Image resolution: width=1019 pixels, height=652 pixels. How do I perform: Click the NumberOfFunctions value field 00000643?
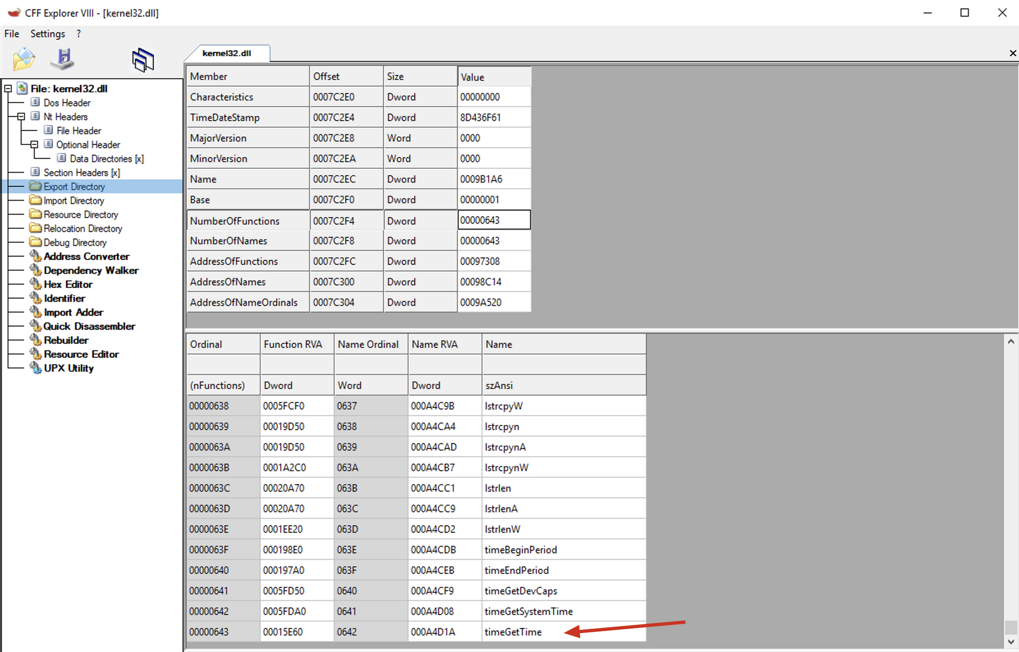[494, 220]
